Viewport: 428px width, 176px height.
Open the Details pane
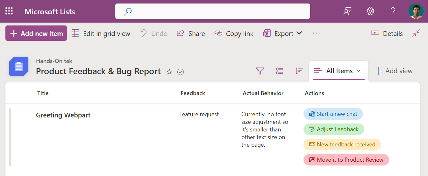387,33
